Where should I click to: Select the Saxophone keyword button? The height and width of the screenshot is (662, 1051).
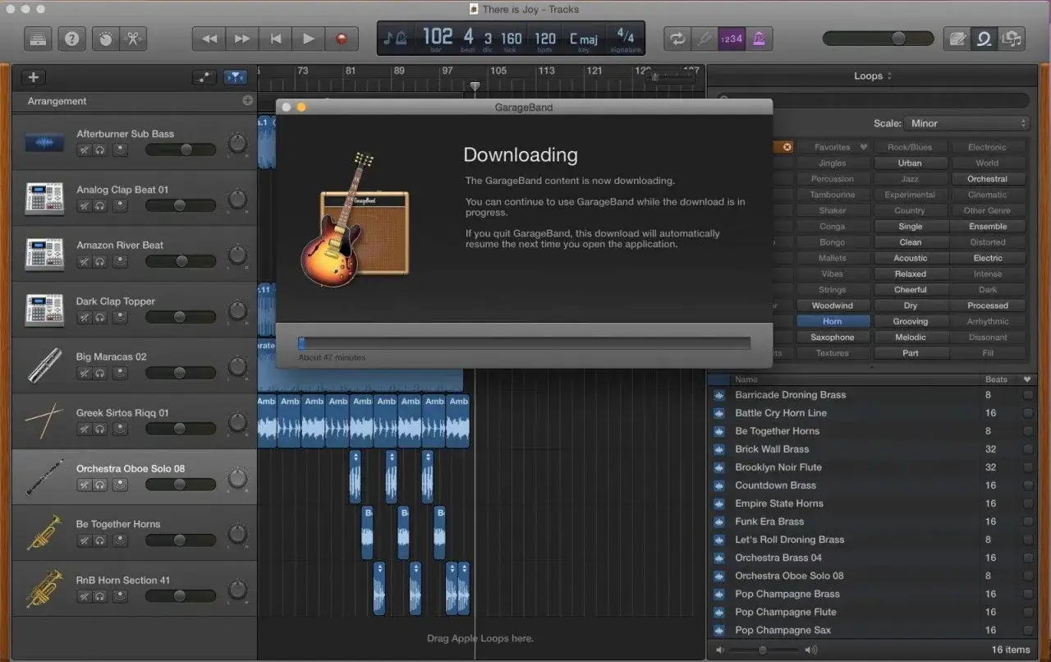(x=833, y=337)
